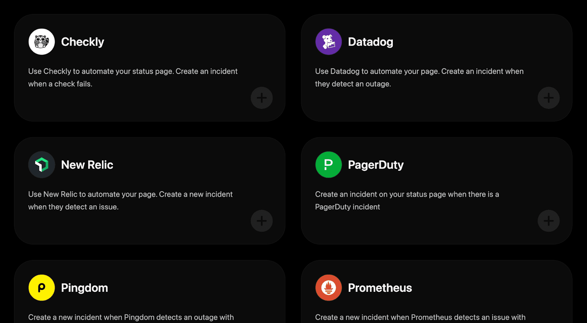Screen dimensions: 587x323
Task: Open the Prometheus integration title
Action: (380, 288)
